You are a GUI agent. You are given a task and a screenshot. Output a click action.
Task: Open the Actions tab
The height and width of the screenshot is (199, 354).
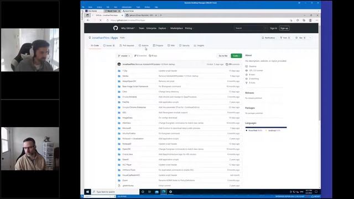click(144, 45)
